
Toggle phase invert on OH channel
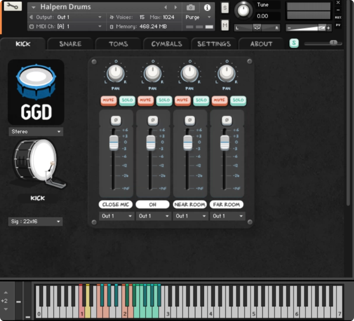pos(153,120)
